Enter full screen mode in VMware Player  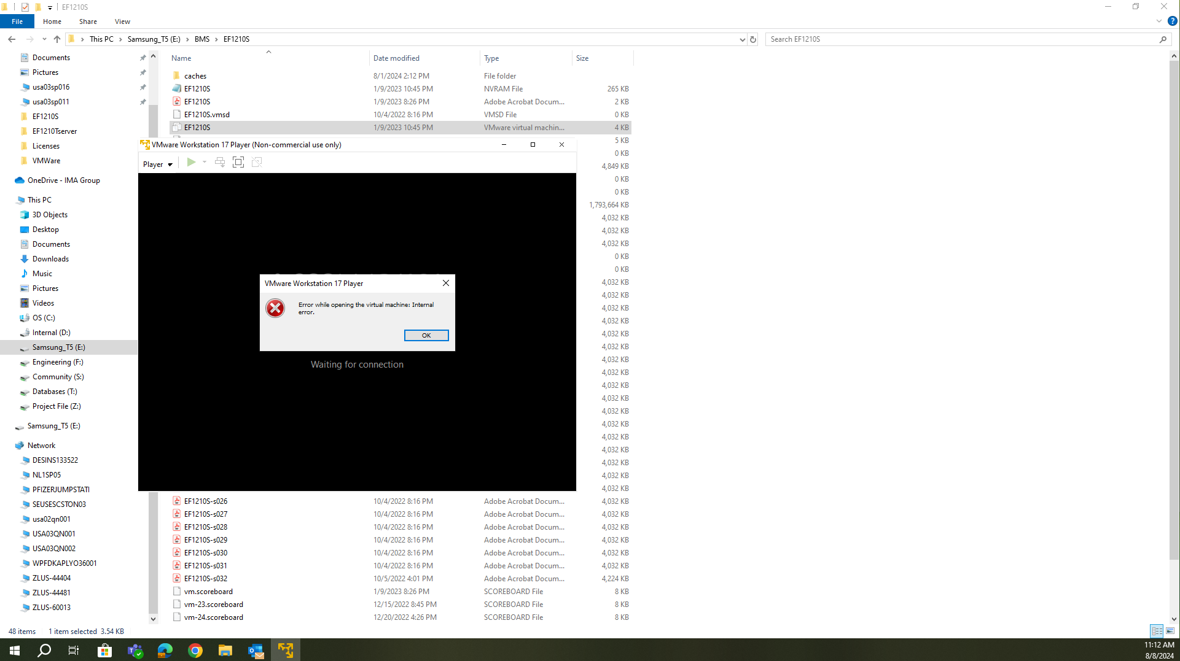[238, 162]
